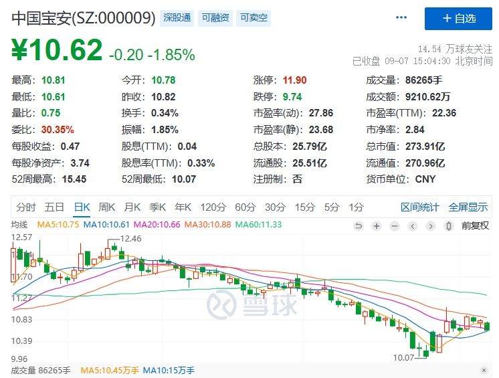
Task: Switch to the 1分 chart tab
Action: pos(356,207)
